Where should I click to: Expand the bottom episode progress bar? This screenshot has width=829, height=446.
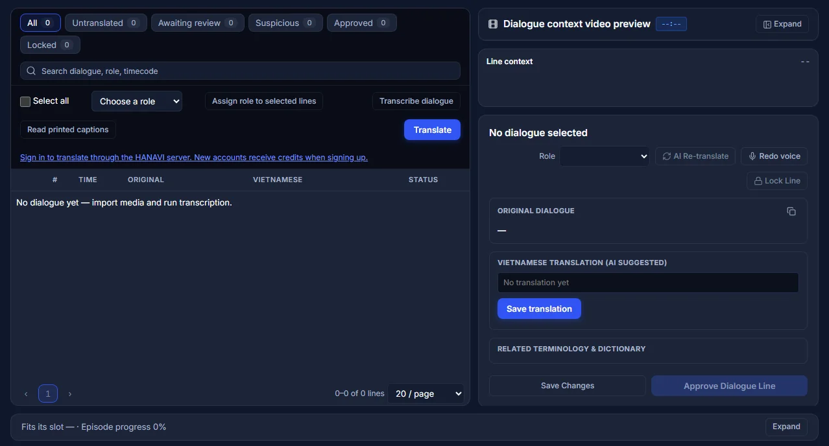pos(786,427)
